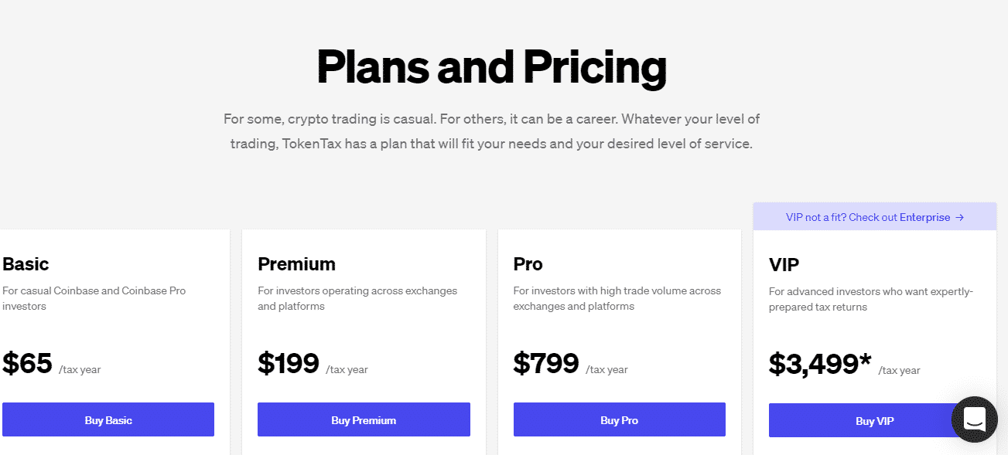Image resolution: width=1008 pixels, height=455 pixels.
Task: Open the Enterprise link in the banner
Action: point(924,218)
